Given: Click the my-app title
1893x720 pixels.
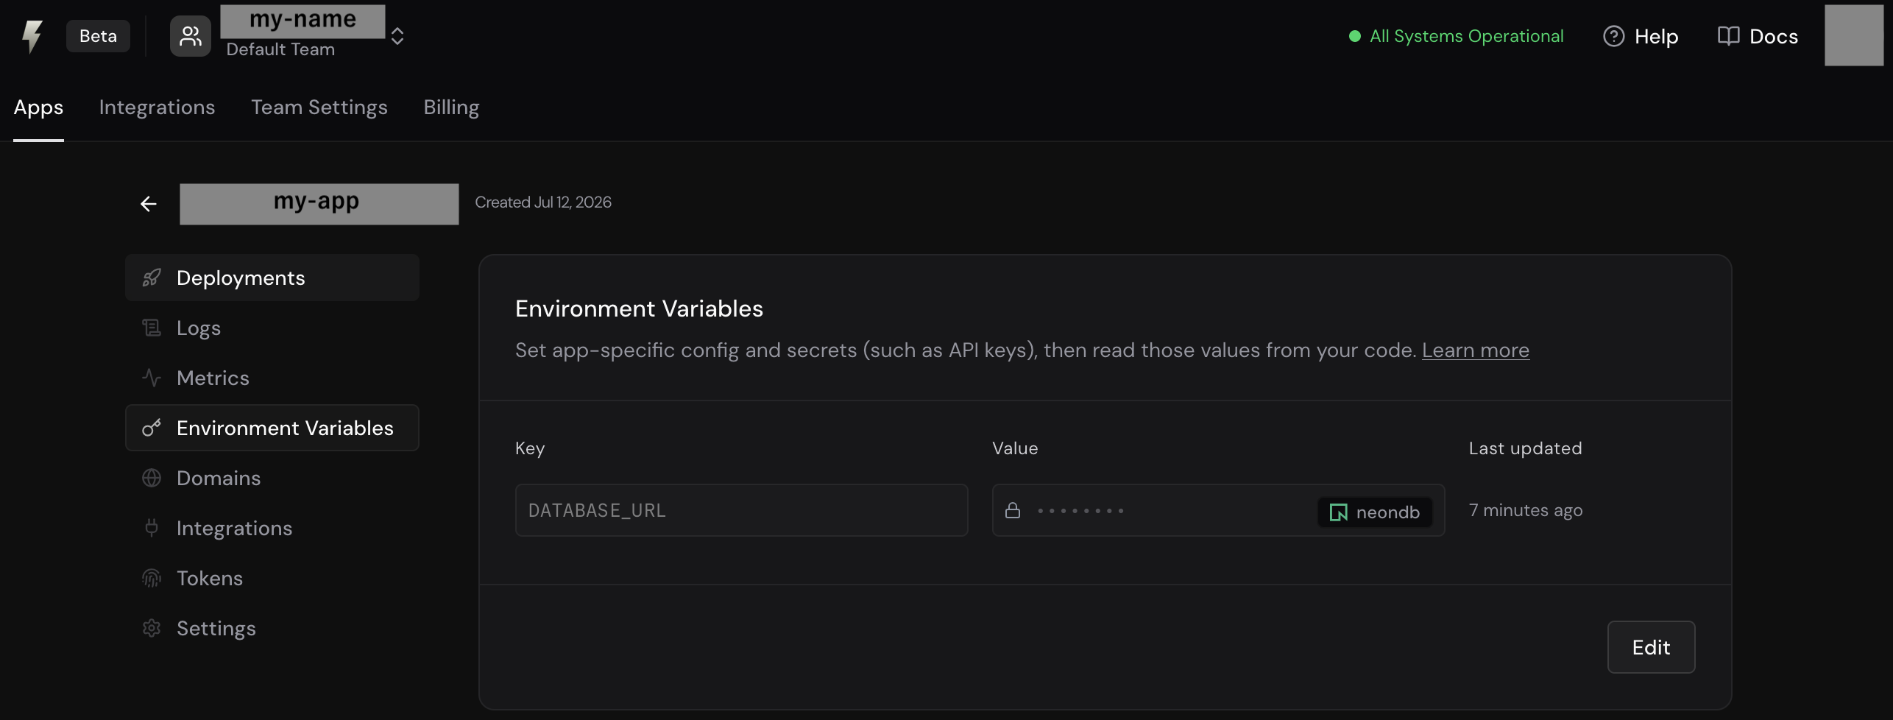Looking at the screenshot, I should pyautogui.click(x=319, y=204).
